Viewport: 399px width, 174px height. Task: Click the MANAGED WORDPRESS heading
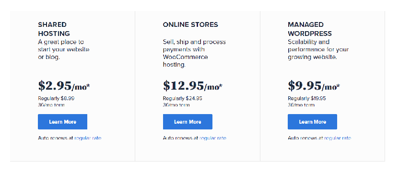(x=310, y=29)
